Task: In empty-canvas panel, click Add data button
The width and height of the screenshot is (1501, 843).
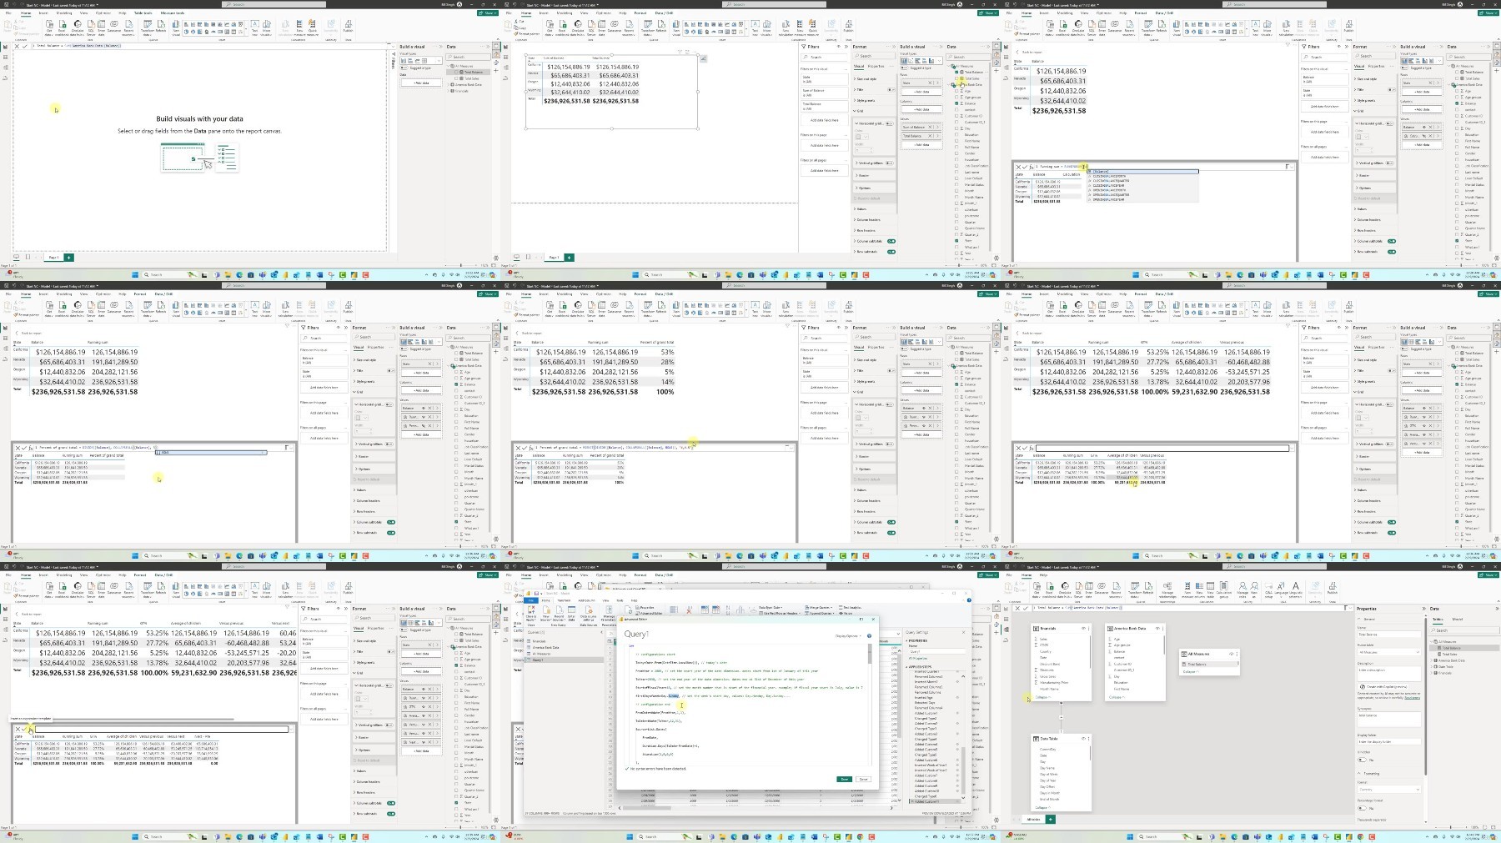Action: [x=421, y=83]
